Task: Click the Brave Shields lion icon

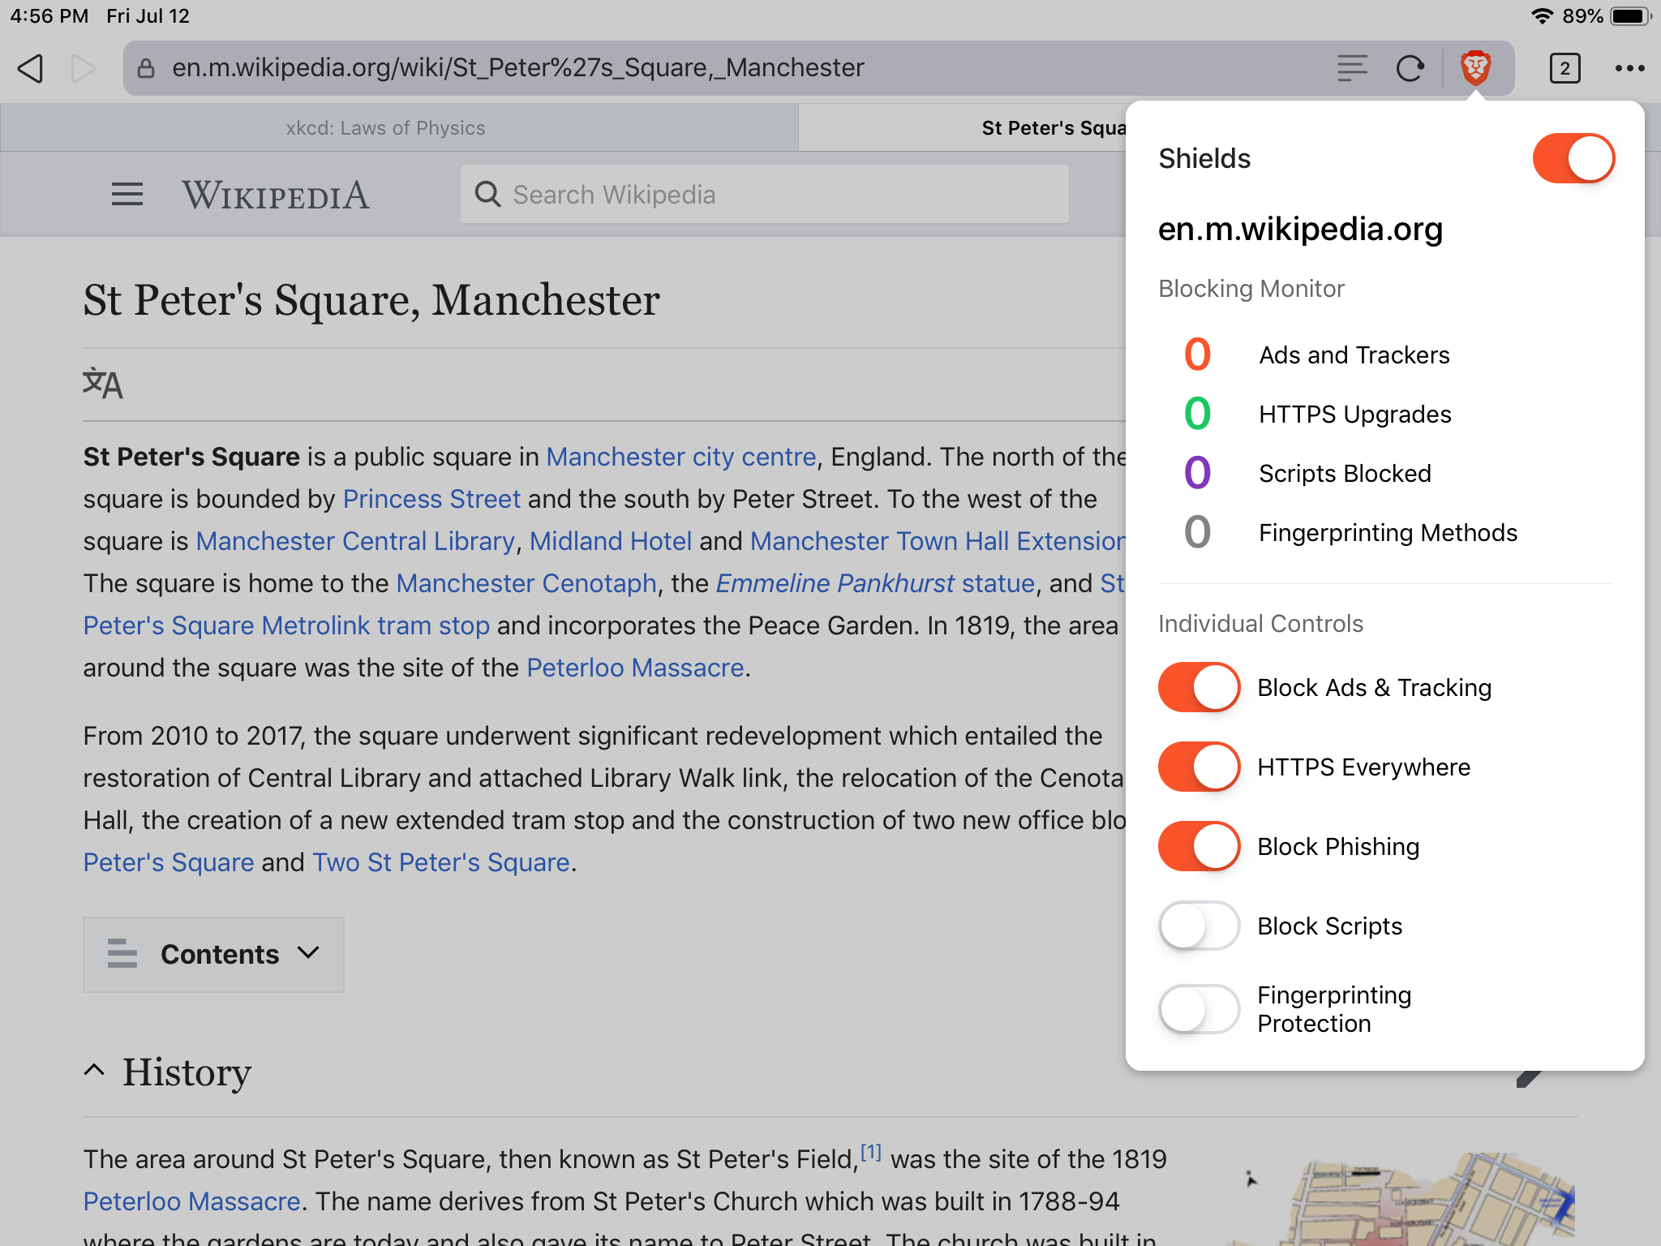Action: [x=1475, y=68]
